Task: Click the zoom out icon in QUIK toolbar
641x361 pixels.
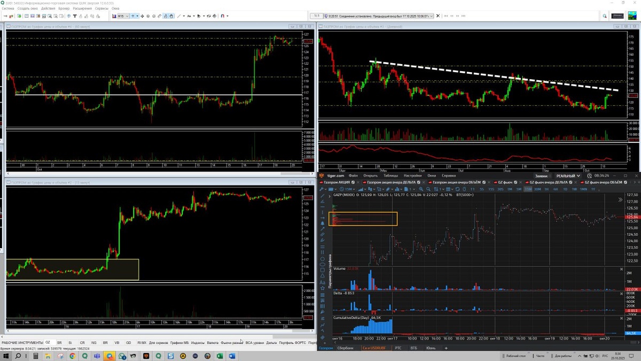Action: coord(154,16)
